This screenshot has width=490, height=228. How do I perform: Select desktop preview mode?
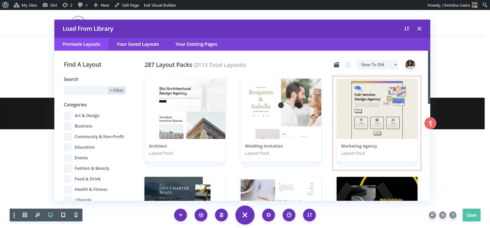pyautogui.click(x=50, y=215)
